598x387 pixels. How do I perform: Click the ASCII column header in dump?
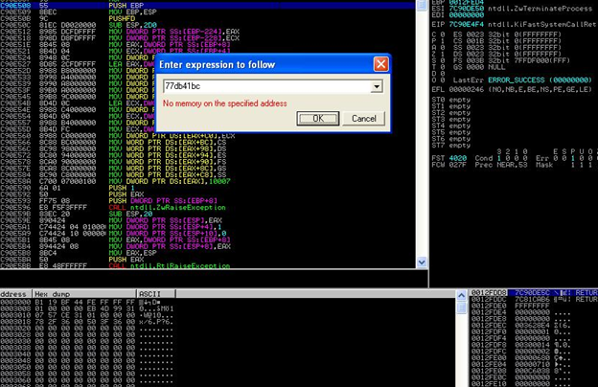point(150,294)
